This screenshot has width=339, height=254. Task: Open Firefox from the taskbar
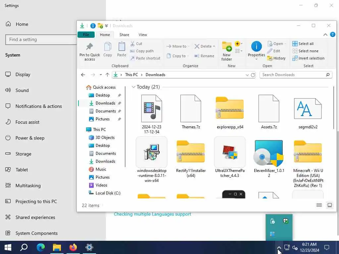[x=73, y=247]
